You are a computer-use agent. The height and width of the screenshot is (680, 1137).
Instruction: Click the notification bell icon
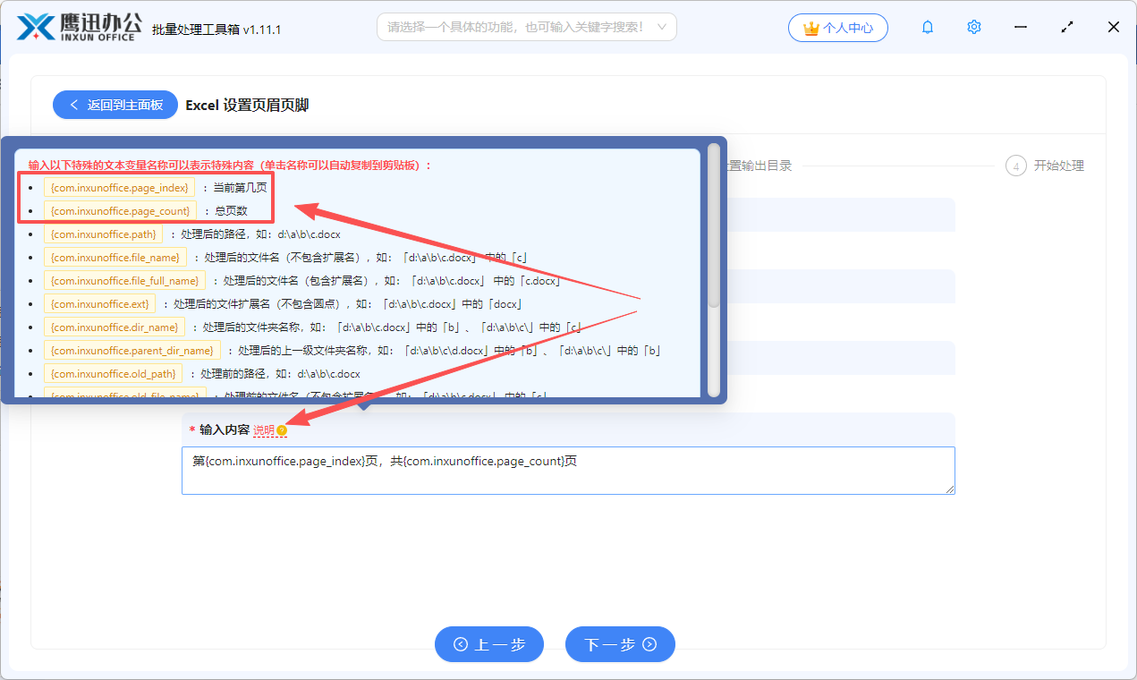click(927, 27)
